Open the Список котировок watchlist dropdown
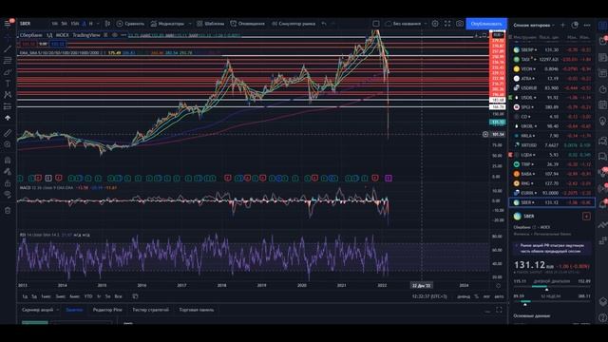Image resolution: width=608 pixels, height=342 pixels. click(534, 26)
